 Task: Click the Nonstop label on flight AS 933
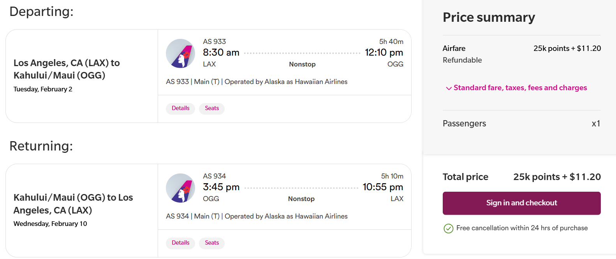point(302,64)
